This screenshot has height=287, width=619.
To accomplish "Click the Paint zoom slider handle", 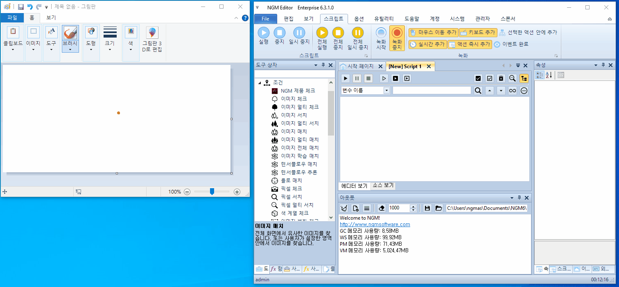I will pos(212,191).
